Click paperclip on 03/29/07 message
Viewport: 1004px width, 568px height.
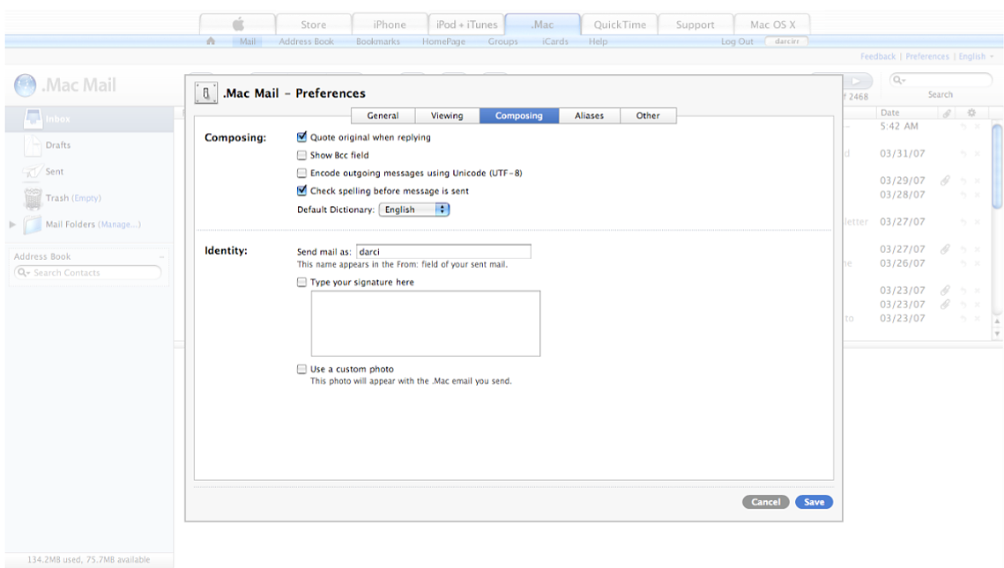click(x=945, y=181)
